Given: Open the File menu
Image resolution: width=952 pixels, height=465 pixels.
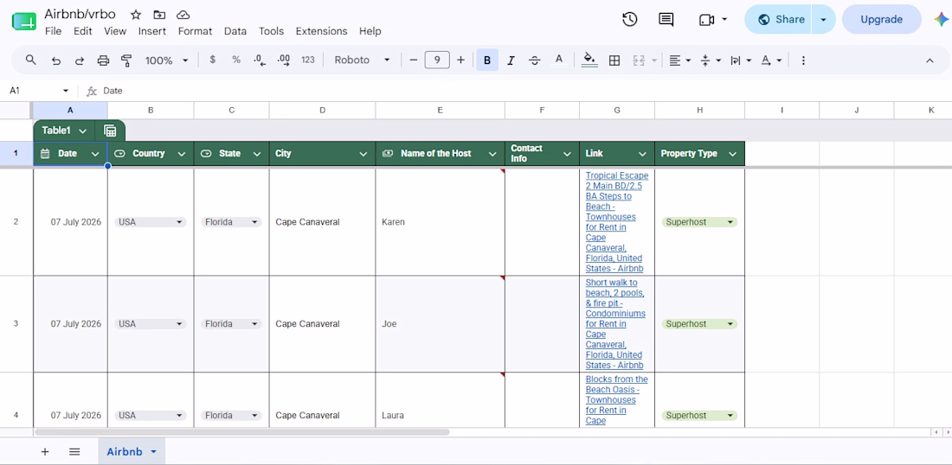Looking at the screenshot, I should pyautogui.click(x=54, y=31).
